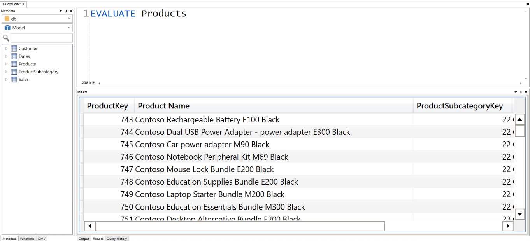The height and width of the screenshot is (241, 530).
Task: Expand the Customer table node
Action: pos(6,49)
